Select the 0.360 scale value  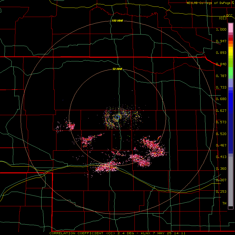[221, 169]
